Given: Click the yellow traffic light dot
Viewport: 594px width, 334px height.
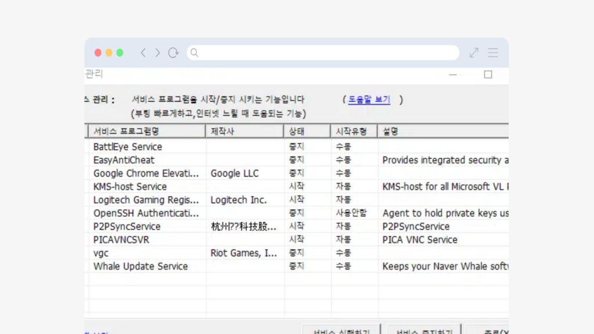Looking at the screenshot, I should click(108, 53).
